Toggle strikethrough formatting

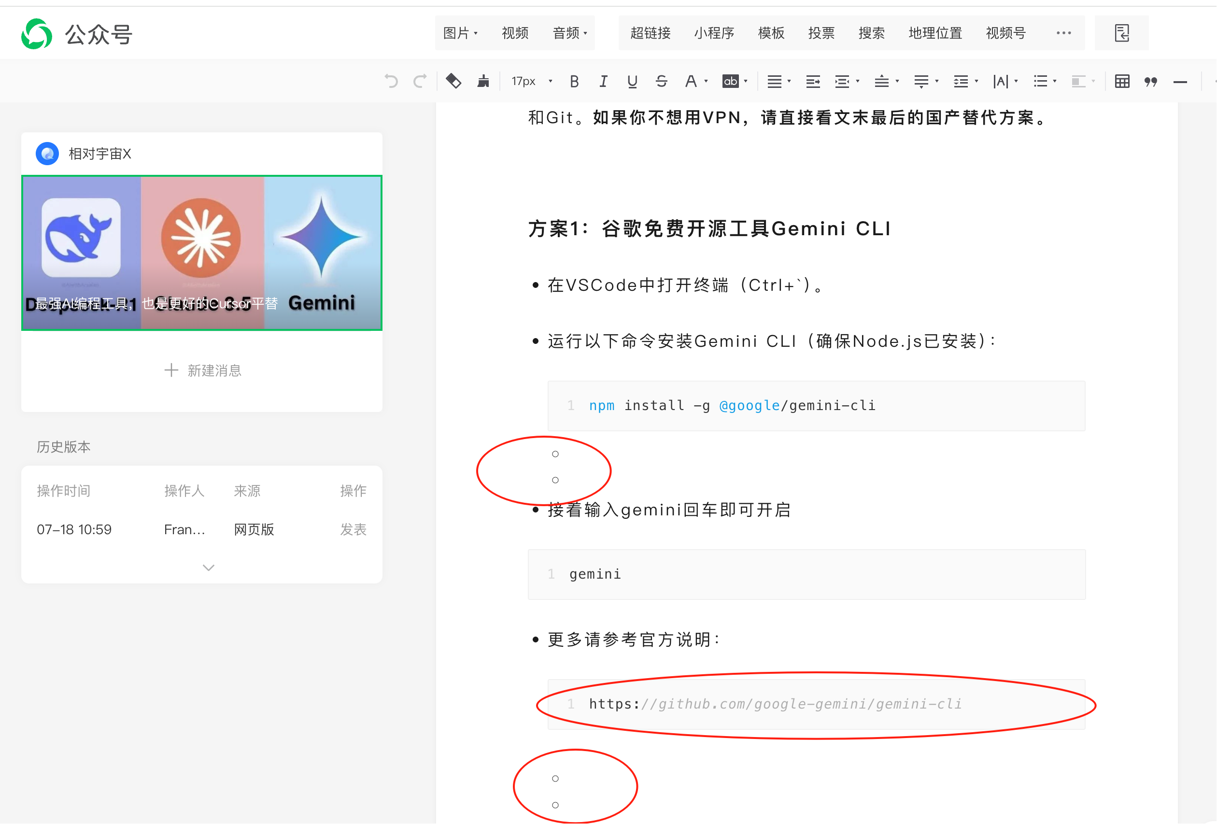click(x=662, y=81)
